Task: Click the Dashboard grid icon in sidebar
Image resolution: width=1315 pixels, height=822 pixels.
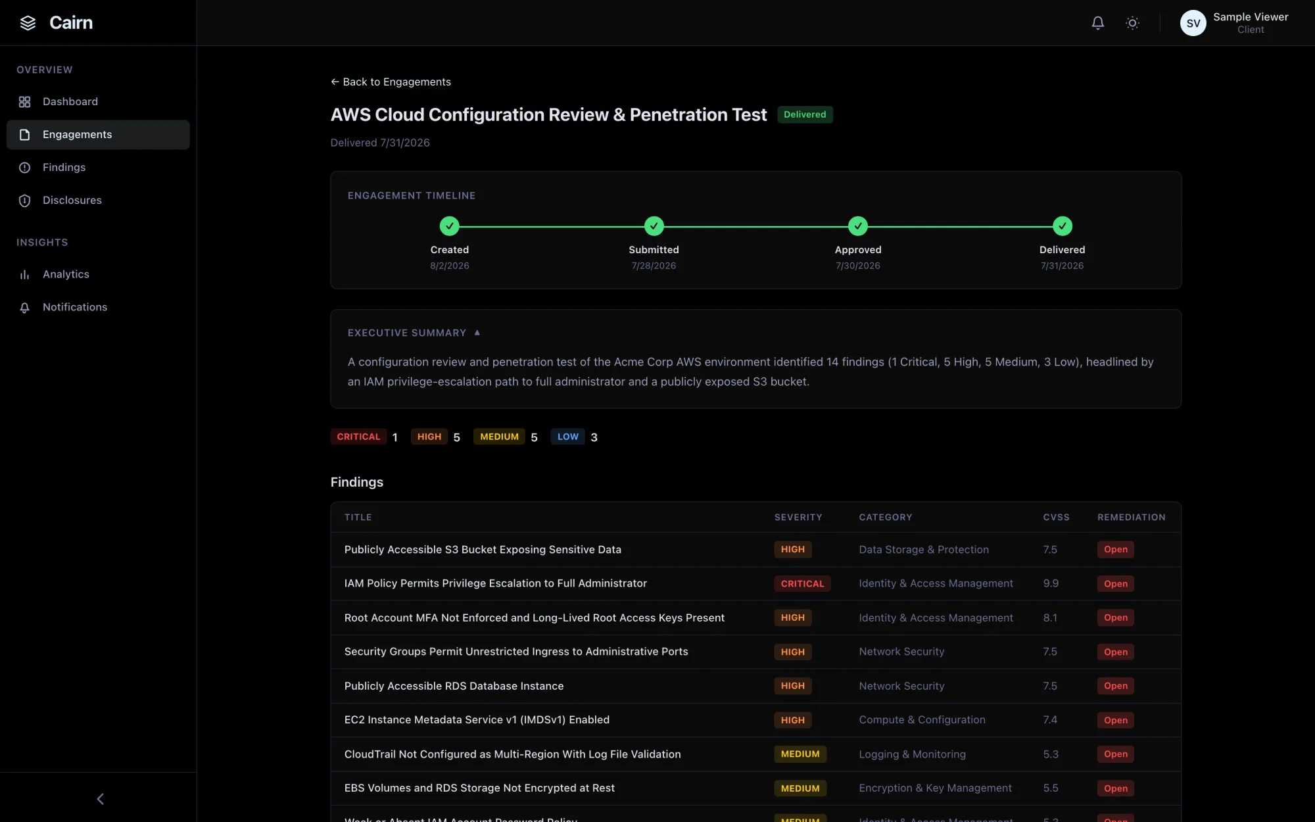Action: coord(25,102)
